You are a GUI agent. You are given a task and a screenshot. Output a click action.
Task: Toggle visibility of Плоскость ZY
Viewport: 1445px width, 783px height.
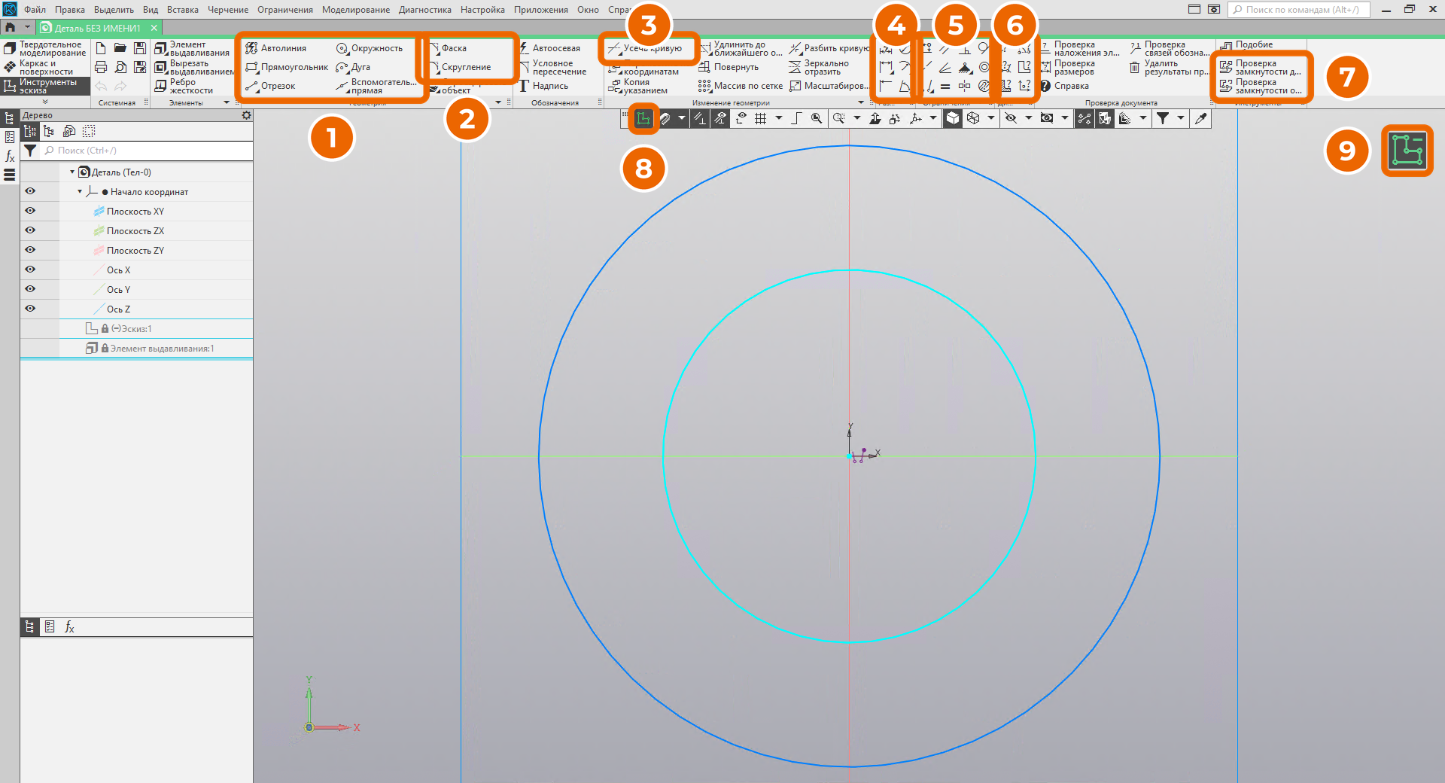tap(30, 250)
